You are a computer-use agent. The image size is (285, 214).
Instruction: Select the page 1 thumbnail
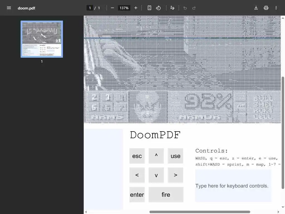(42, 39)
